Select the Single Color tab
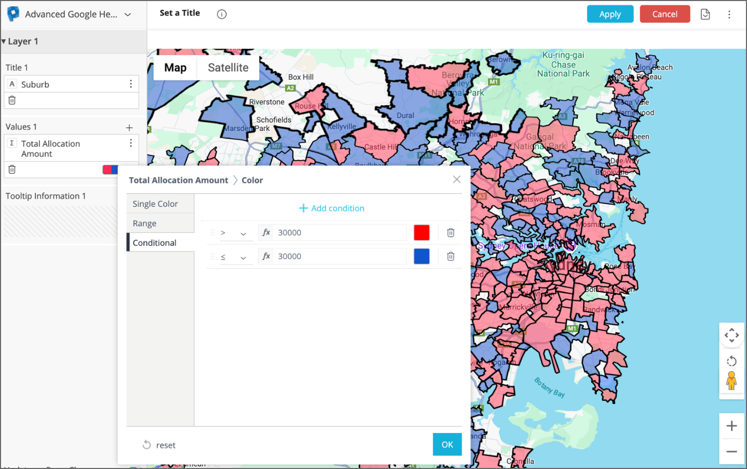Viewport: 747px width, 469px height. (155, 204)
